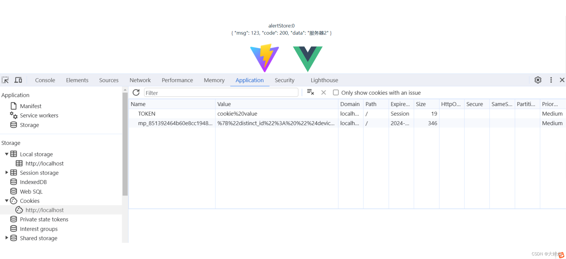Viewport: 566px width, 259px height.
Task: Select http://localhost under Cookies
Action: (x=44, y=210)
